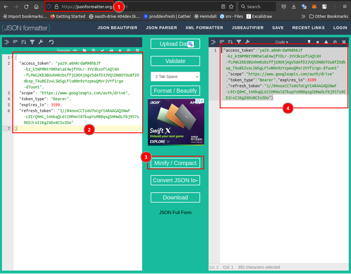Open the JSON PARSER menu item

(x=161, y=28)
